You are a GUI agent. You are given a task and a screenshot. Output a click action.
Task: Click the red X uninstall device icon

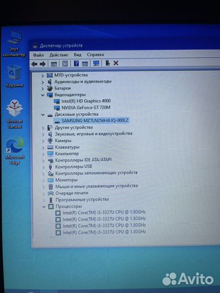(116, 63)
